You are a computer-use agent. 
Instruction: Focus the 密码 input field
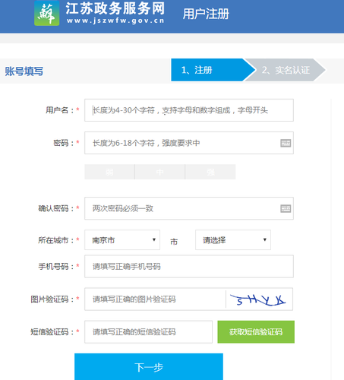(x=189, y=143)
